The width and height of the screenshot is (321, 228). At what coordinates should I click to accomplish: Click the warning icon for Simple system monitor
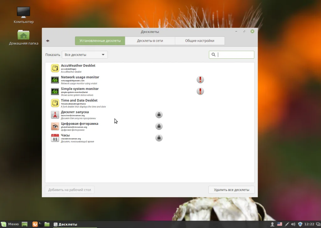200,91
